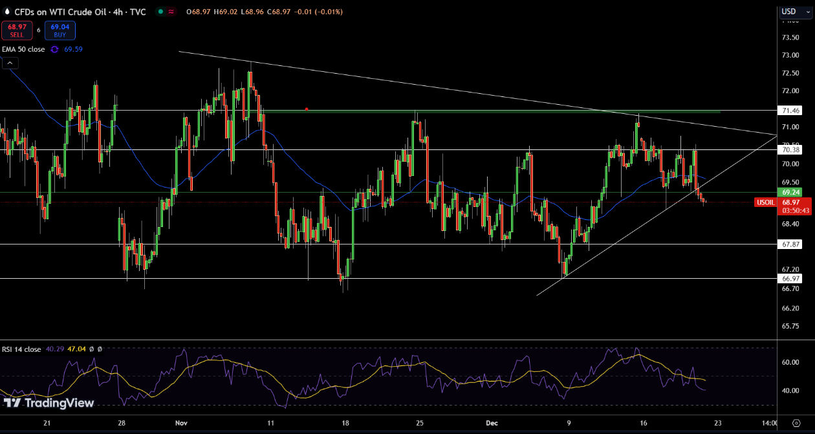The height and width of the screenshot is (434, 815).
Task: Click the red approximate-sign data indicator icon
Action: tap(171, 12)
